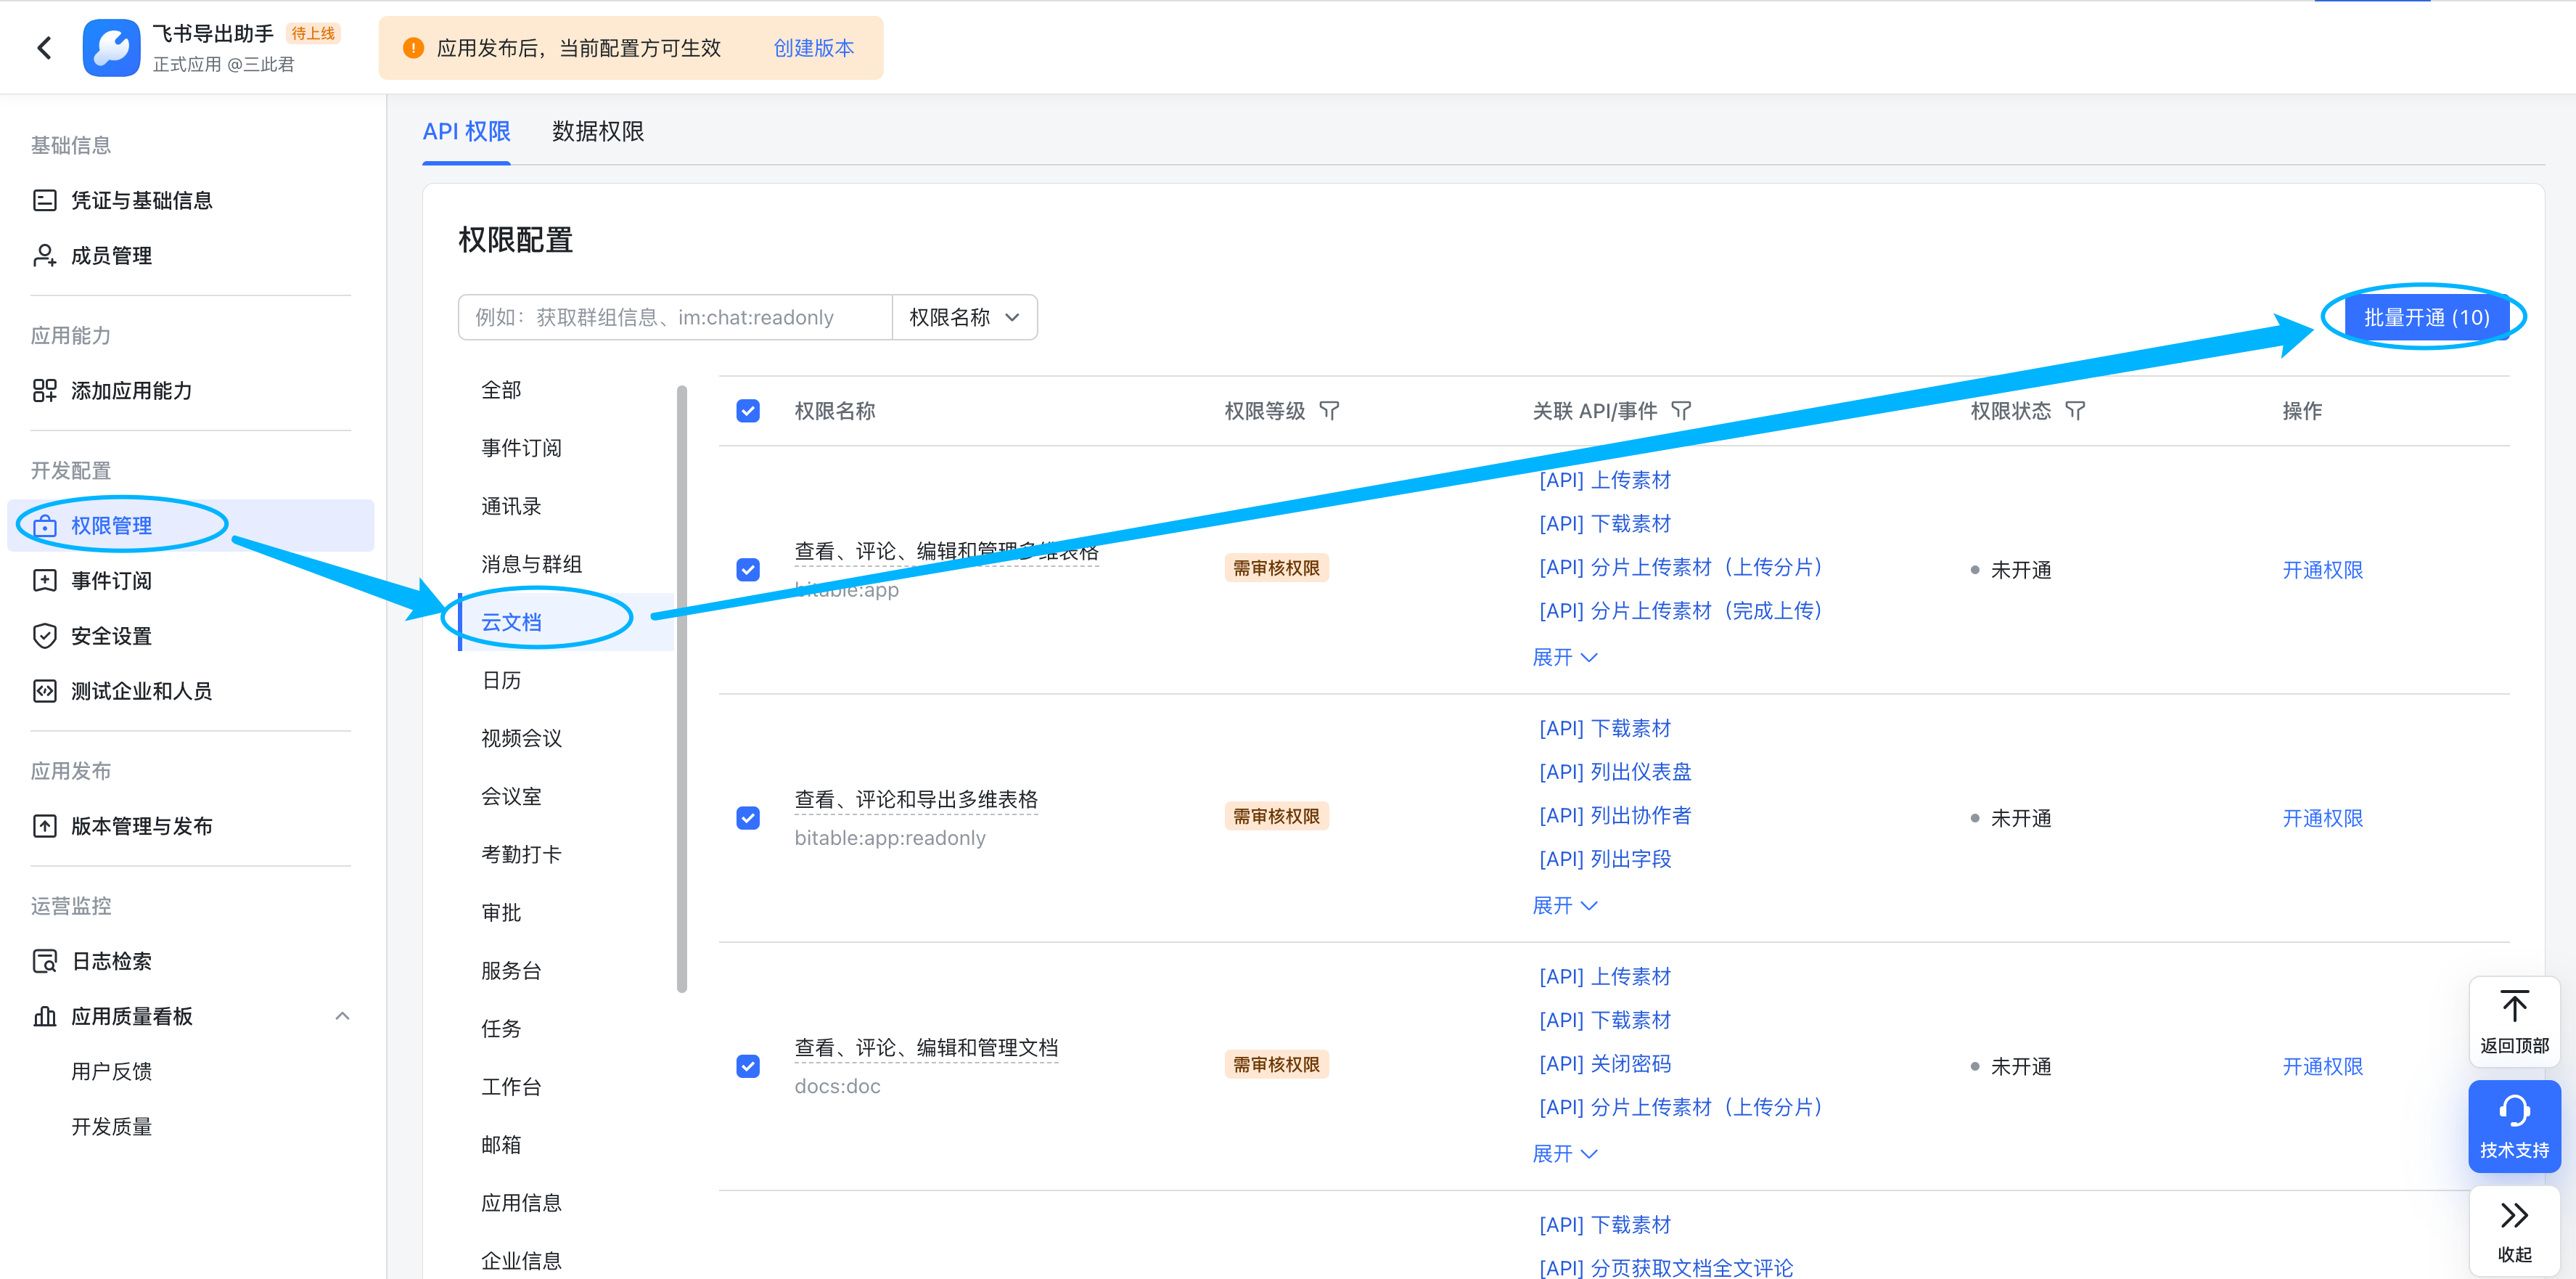This screenshot has width=2576, height=1279.
Task: Click the filter icon beside 权限状态
Action: 2075,411
